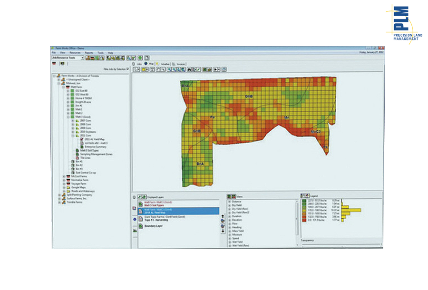Viewport: 428px width, 290px height.
Task: Click second icon beside Views label
Action: [233, 196]
